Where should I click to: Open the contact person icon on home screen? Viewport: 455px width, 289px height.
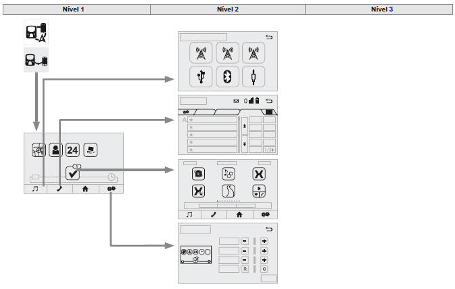[55, 150]
